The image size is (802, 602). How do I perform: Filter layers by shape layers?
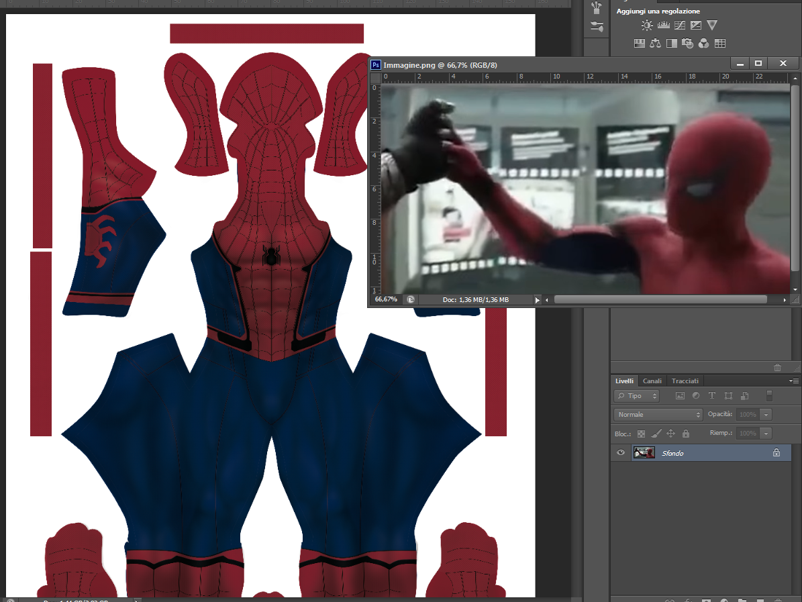pos(728,396)
